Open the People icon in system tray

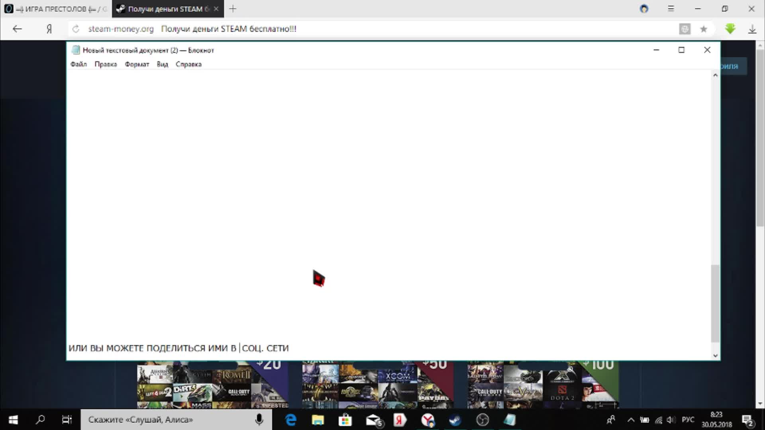(611, 420)
